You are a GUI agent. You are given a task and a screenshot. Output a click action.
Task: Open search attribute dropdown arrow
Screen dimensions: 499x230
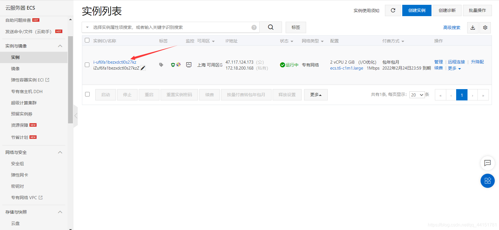tap(87, 27)
